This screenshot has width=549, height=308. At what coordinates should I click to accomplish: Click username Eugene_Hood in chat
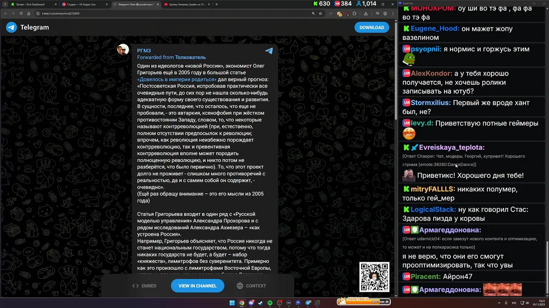434,29
